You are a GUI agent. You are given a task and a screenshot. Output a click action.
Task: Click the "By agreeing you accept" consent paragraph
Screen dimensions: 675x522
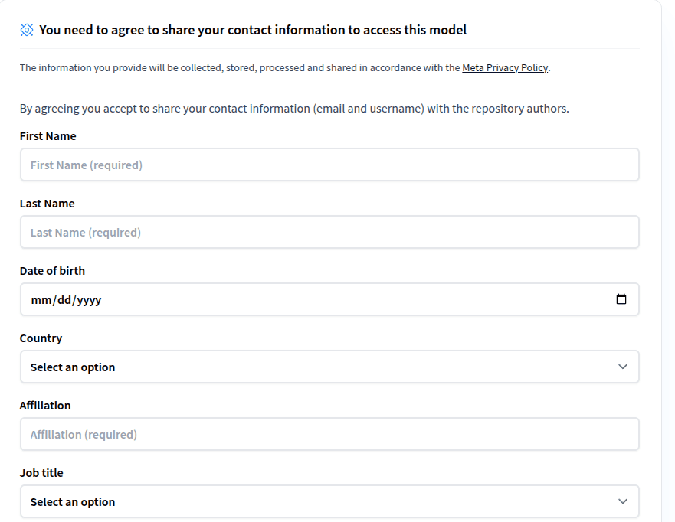[294, 109]
